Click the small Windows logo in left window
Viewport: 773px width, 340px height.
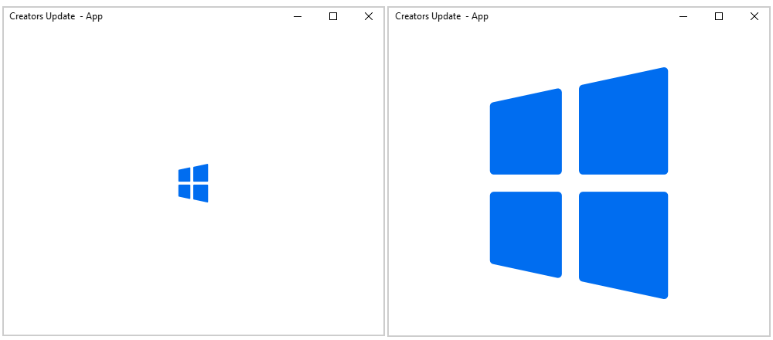(193, 183)
